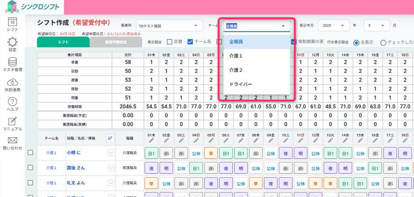Check the row checkbox for 礼文 よん

coord(30,182)
